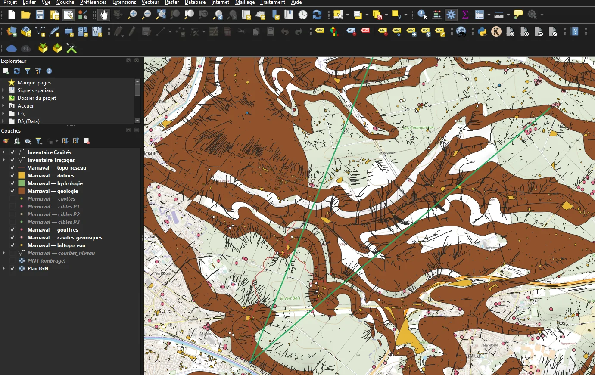Open the temporal controller clock icon
595x375 pixels.
(x=303, y=15)
